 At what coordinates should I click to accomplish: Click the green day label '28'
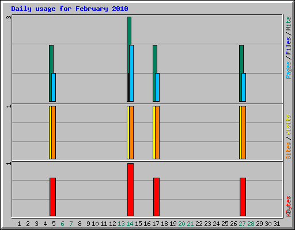(251, 224)
